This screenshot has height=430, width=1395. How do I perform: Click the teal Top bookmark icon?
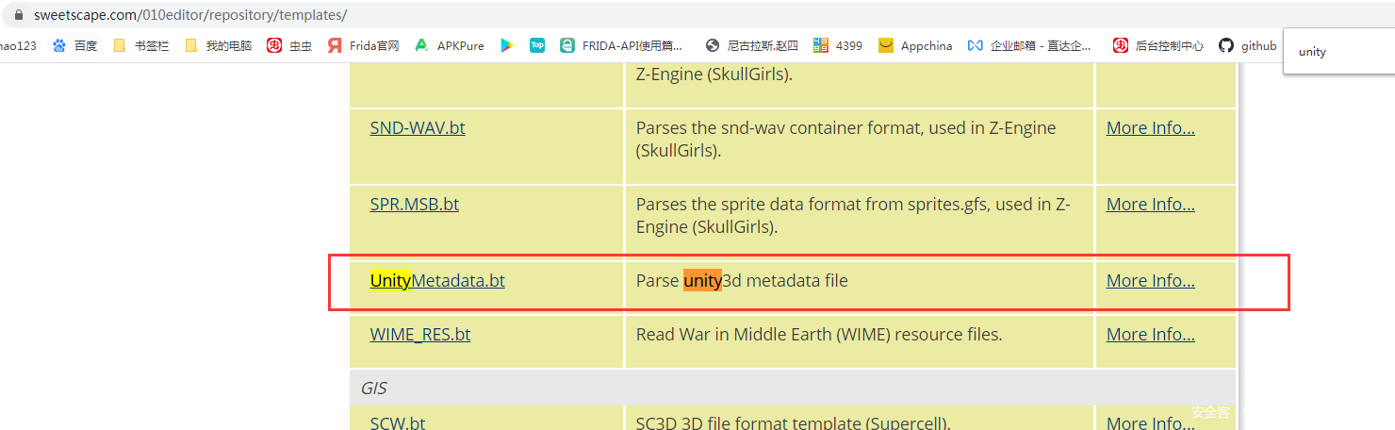[x=537, y=45]
